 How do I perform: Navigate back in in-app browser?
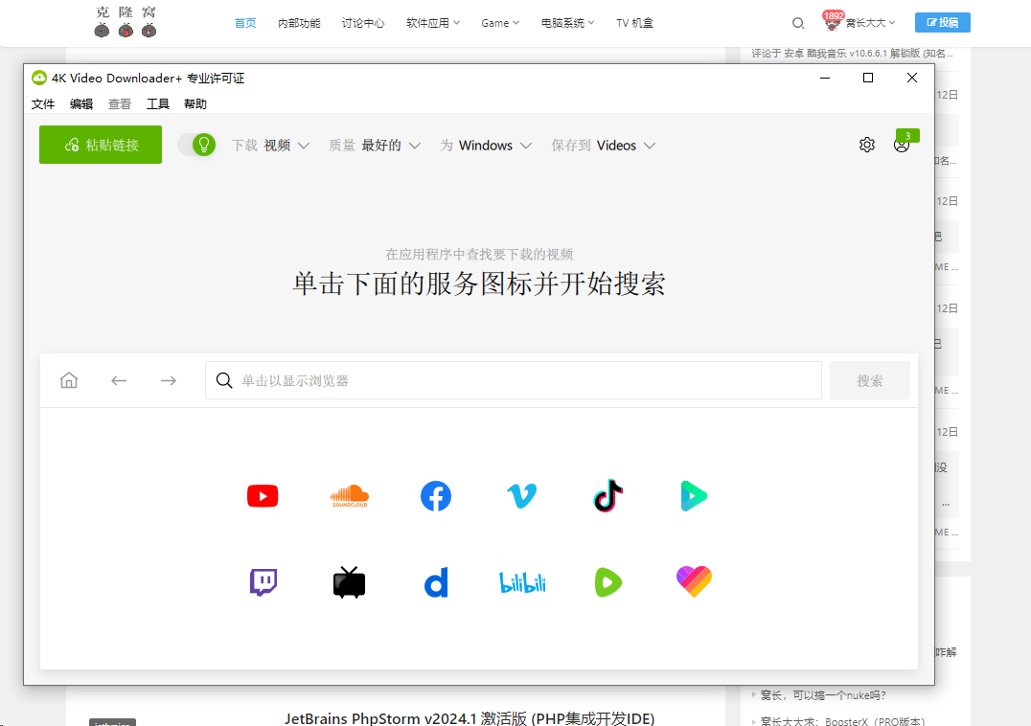(x=119, y=380)
